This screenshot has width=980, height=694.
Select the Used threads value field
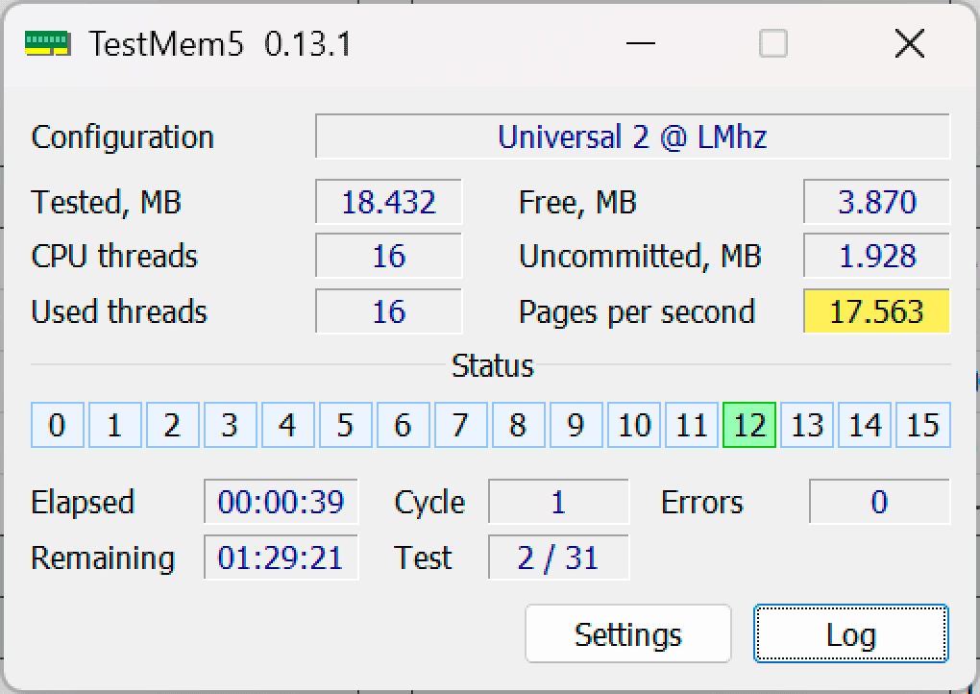389,311
